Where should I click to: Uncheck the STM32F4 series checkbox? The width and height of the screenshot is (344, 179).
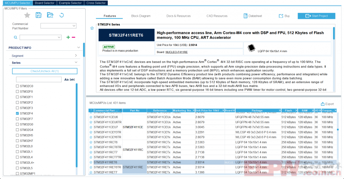click(17, 113)
